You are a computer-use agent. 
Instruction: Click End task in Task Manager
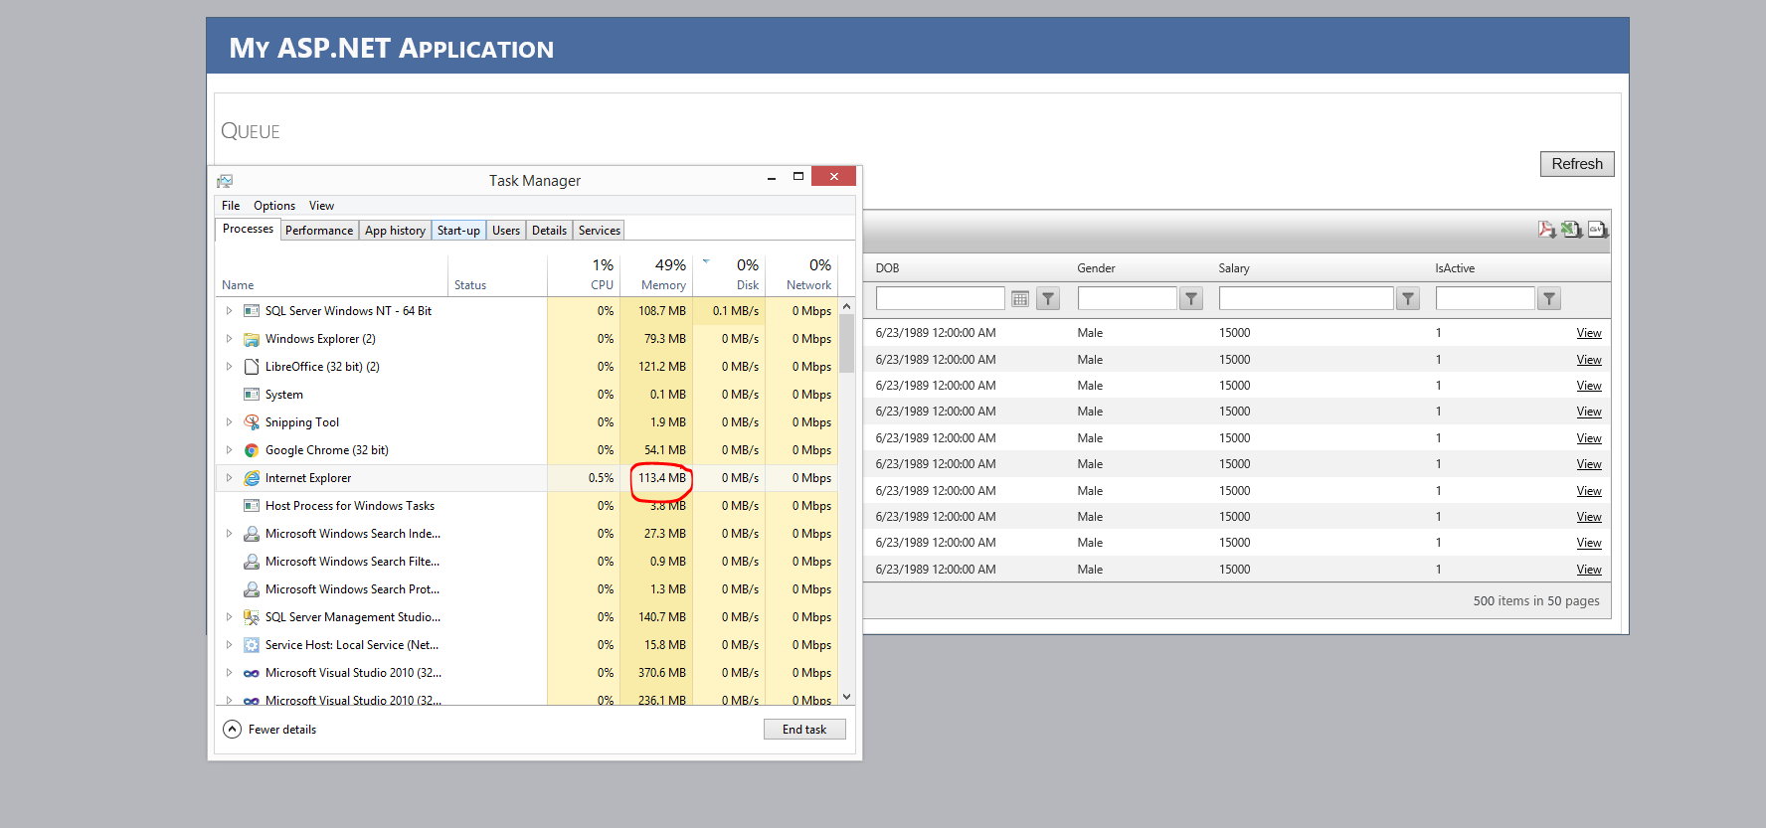(804, 730)
